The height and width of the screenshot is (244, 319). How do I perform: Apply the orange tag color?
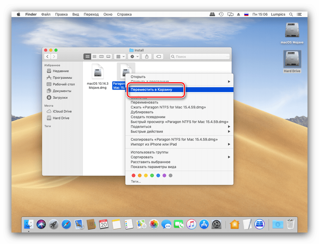(140, 176)
